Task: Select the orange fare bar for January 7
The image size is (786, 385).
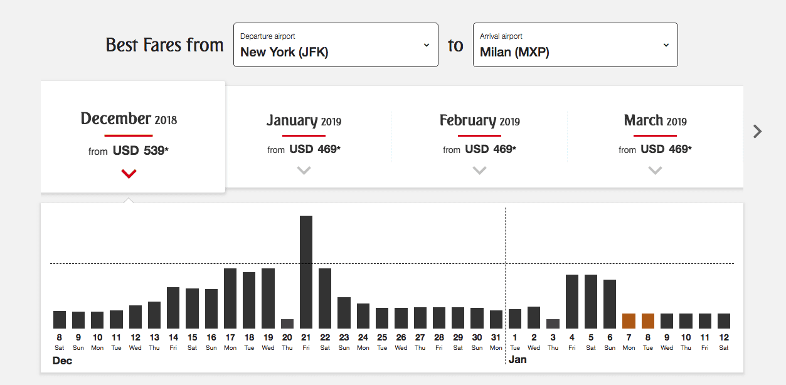Action: 629,321
